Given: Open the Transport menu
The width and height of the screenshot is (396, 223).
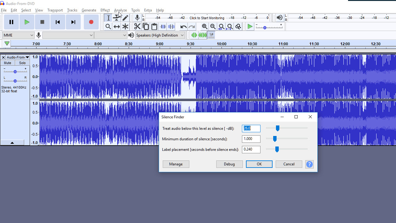Looking at the screenshot, I should [55, 10].
